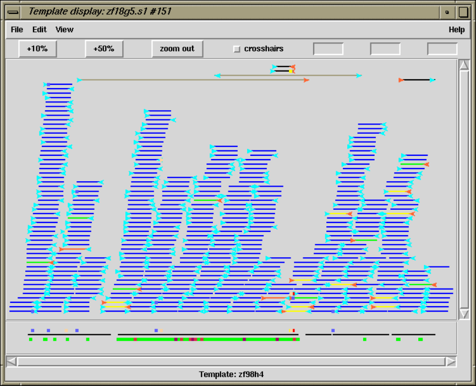
Task: Click the long green contig bar in lower panel
Action: point(208,339)
